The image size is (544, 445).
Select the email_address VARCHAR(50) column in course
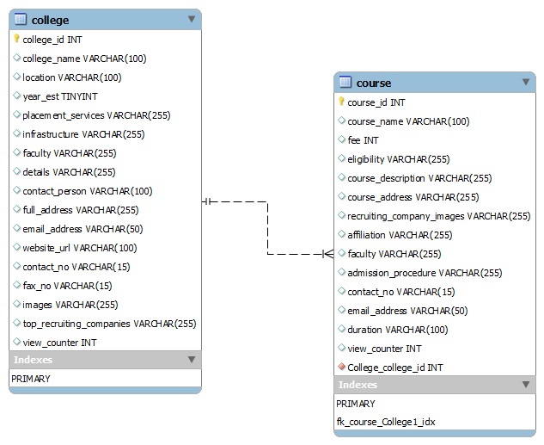(x=407, y=311)
